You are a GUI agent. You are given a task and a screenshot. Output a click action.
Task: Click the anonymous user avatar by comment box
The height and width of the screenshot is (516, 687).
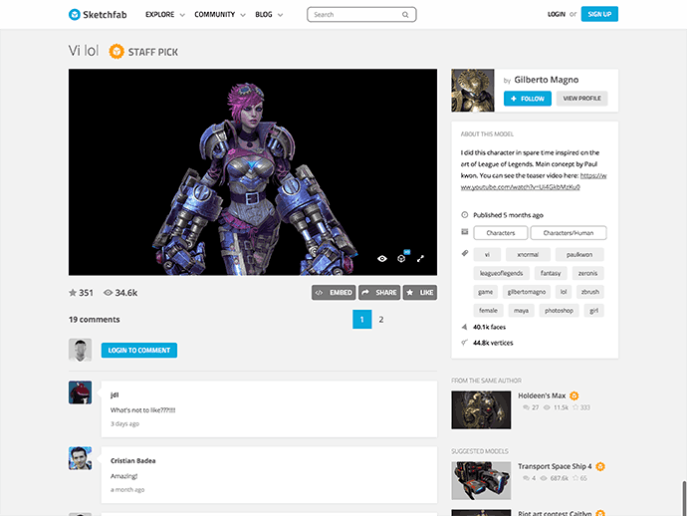81,350
